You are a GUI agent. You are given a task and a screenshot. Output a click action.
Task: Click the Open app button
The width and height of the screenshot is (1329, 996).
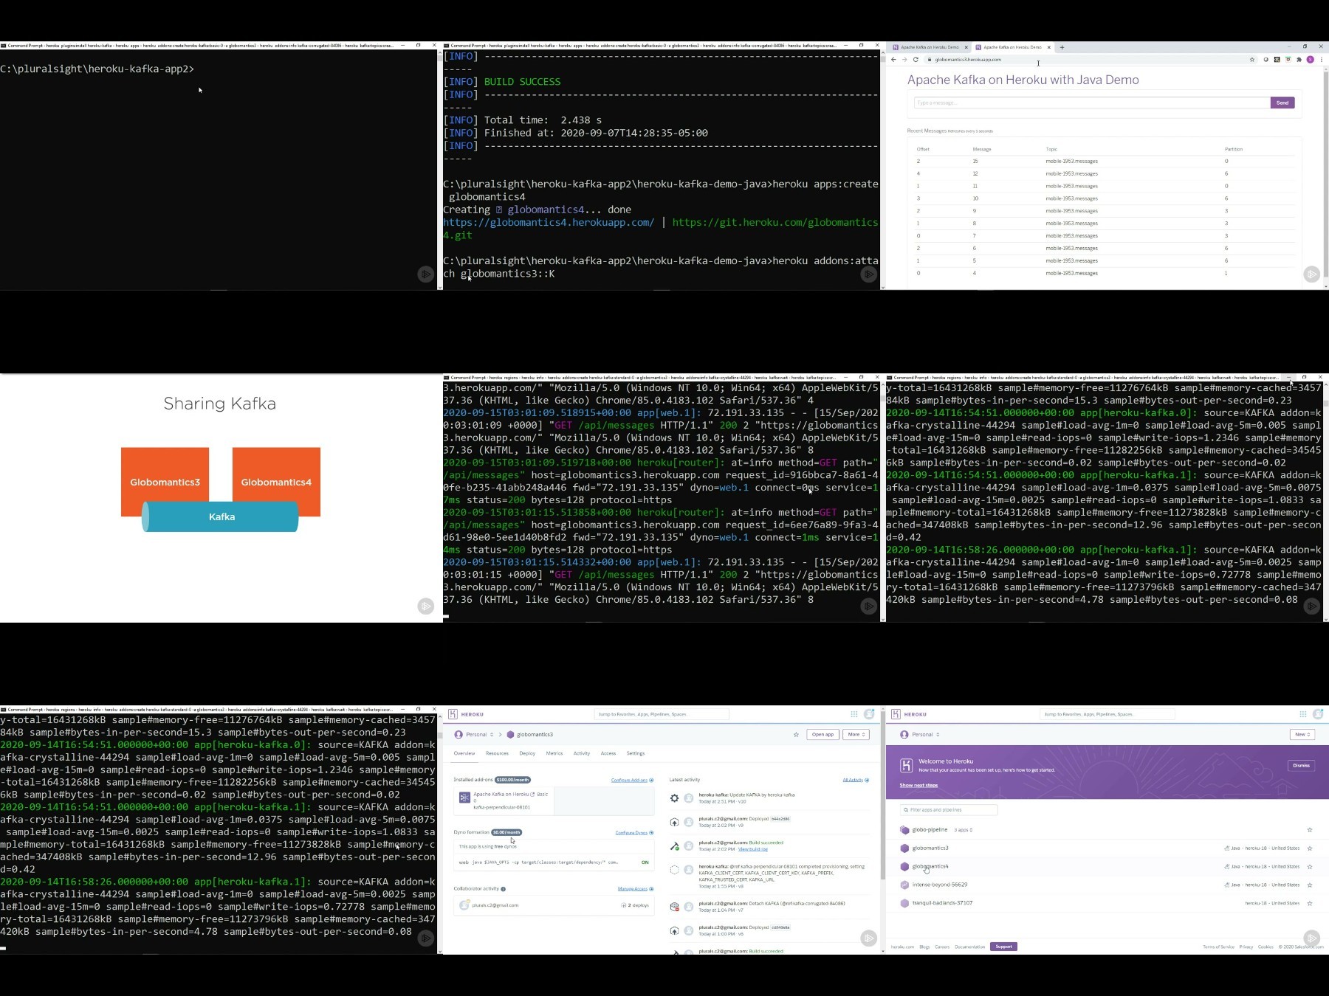823,735
